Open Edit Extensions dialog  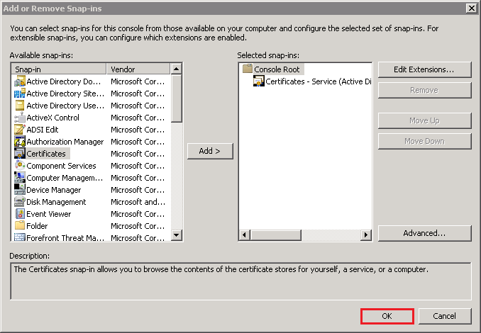tap(424, 69)
